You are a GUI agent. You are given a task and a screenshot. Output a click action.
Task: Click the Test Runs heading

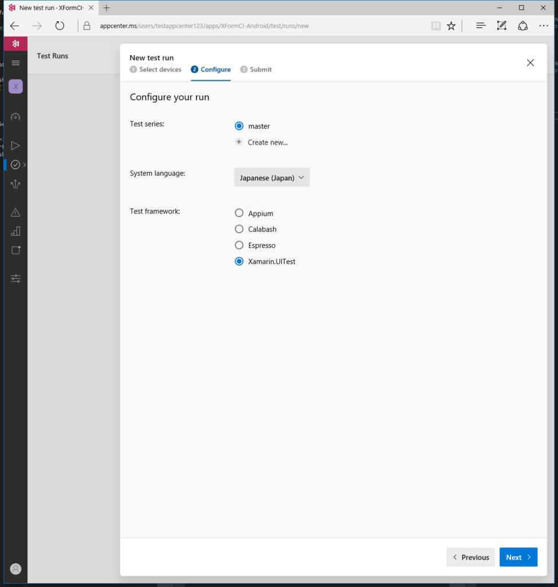coord(52,56)
